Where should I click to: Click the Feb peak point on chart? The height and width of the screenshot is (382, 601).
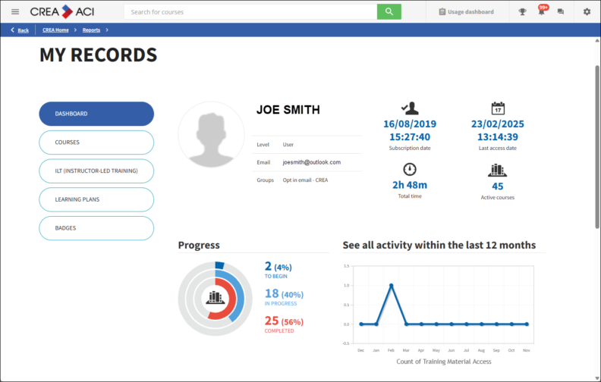point(392,286)
